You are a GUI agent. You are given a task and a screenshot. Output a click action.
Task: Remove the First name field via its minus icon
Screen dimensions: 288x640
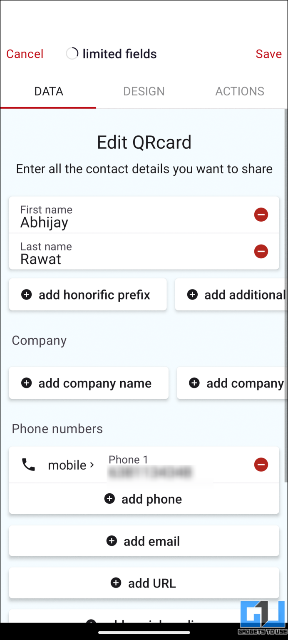click(261, 215)
